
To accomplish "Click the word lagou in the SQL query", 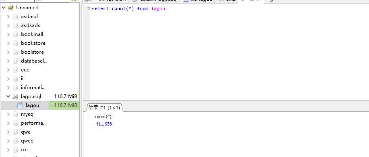I will [158, 9].
